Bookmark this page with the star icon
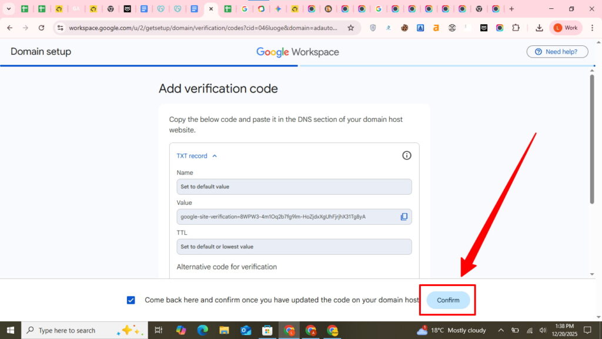This screenshot has height=339, width=602. 351,28
